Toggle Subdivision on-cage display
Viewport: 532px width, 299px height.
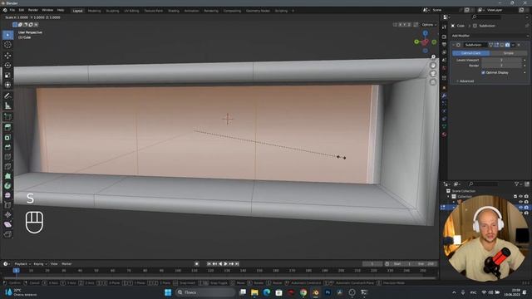(x=490, y=45)
